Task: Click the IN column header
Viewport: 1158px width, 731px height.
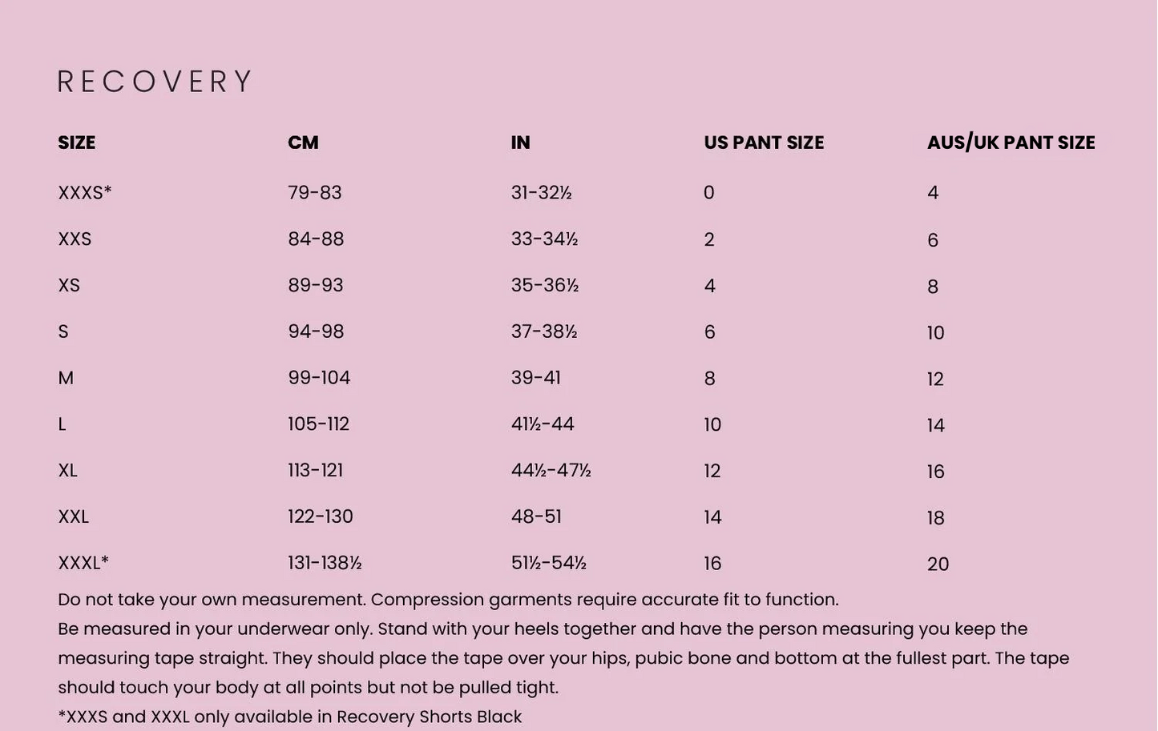Action: (x=520, y=143)
